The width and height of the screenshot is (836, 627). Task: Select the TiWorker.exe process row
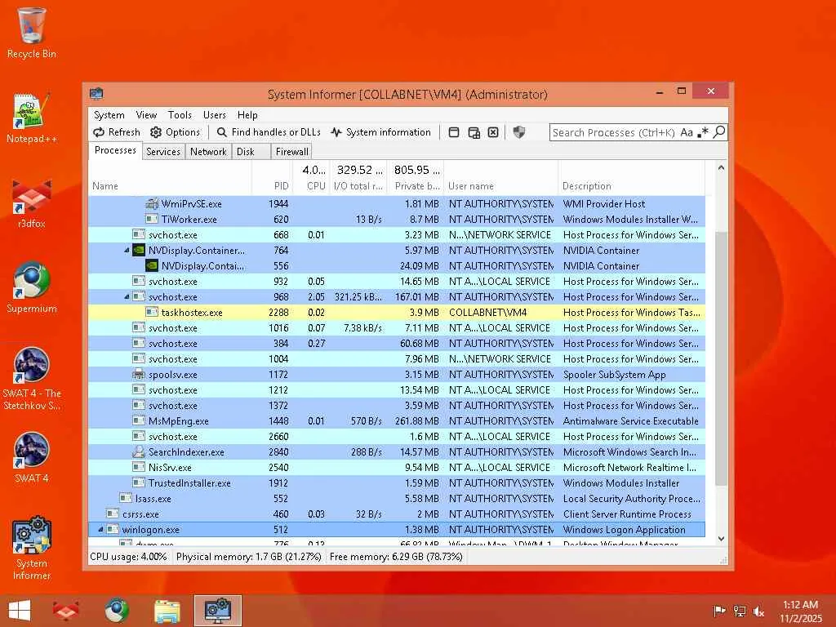pos(397,219)
